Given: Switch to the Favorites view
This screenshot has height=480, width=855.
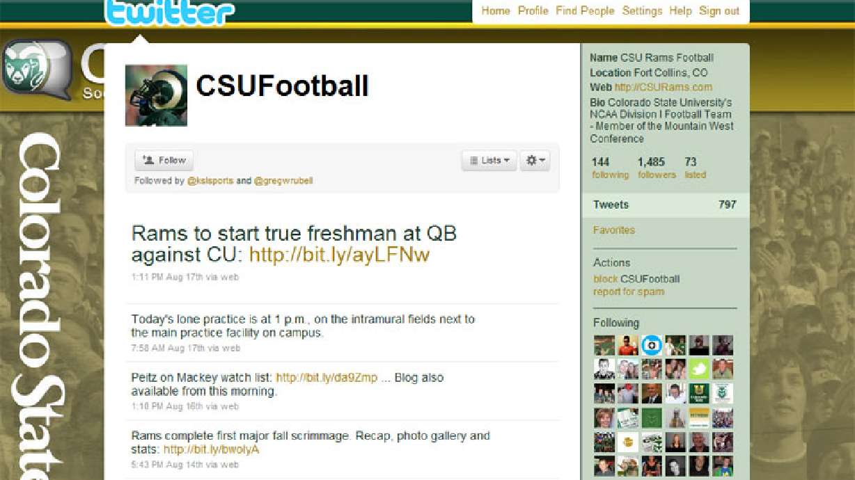Looking at the screenshot, I should click(x=615, y=230).
